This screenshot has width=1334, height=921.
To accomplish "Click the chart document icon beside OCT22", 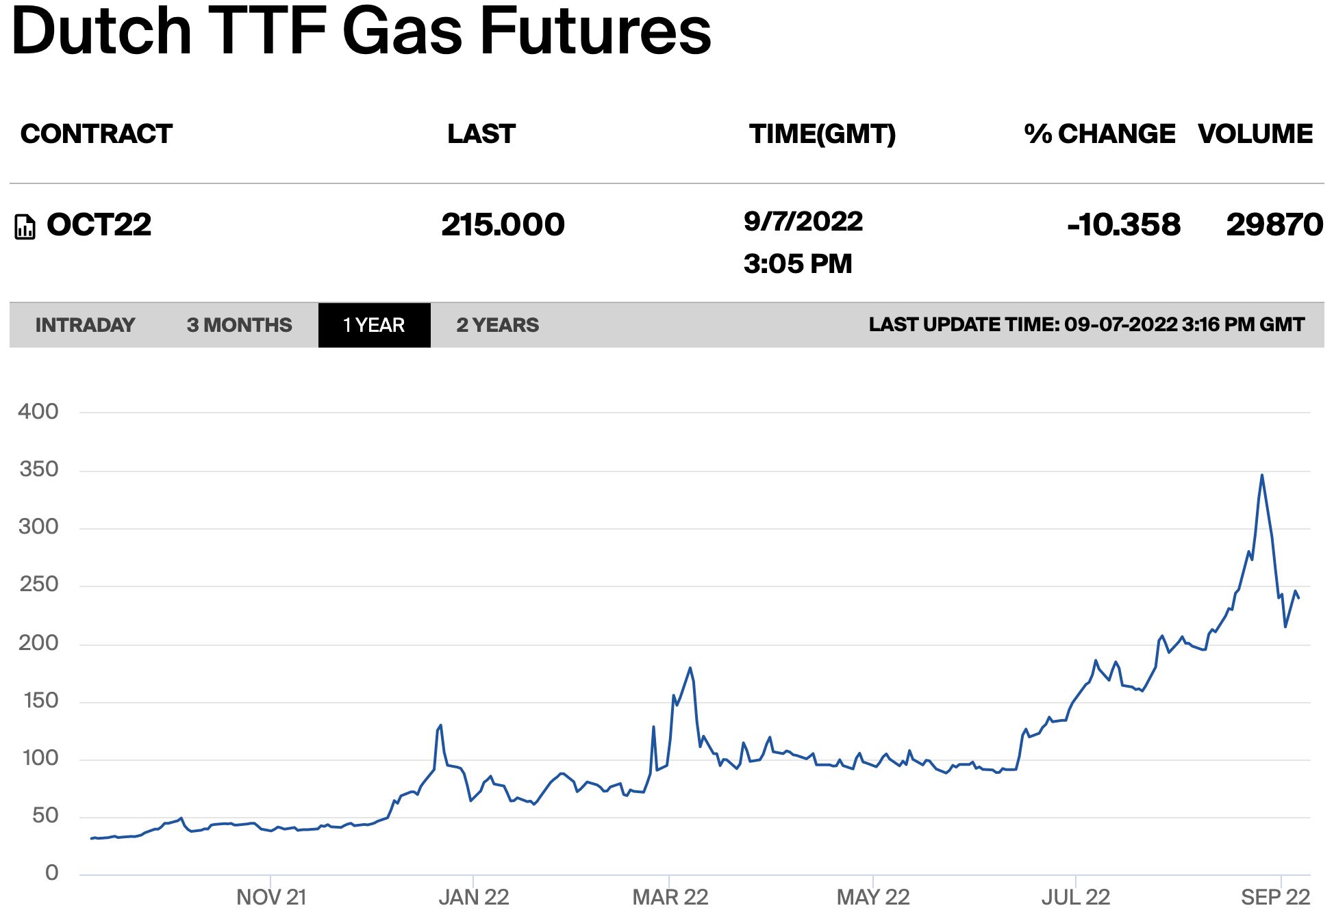I will click(x=25, y=226).
